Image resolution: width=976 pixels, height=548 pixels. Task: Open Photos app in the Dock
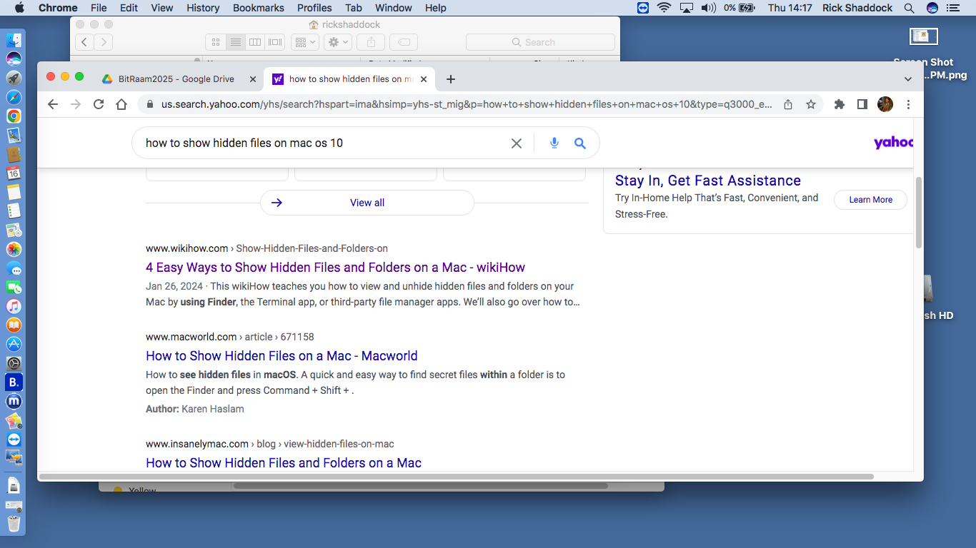point(14,249)
